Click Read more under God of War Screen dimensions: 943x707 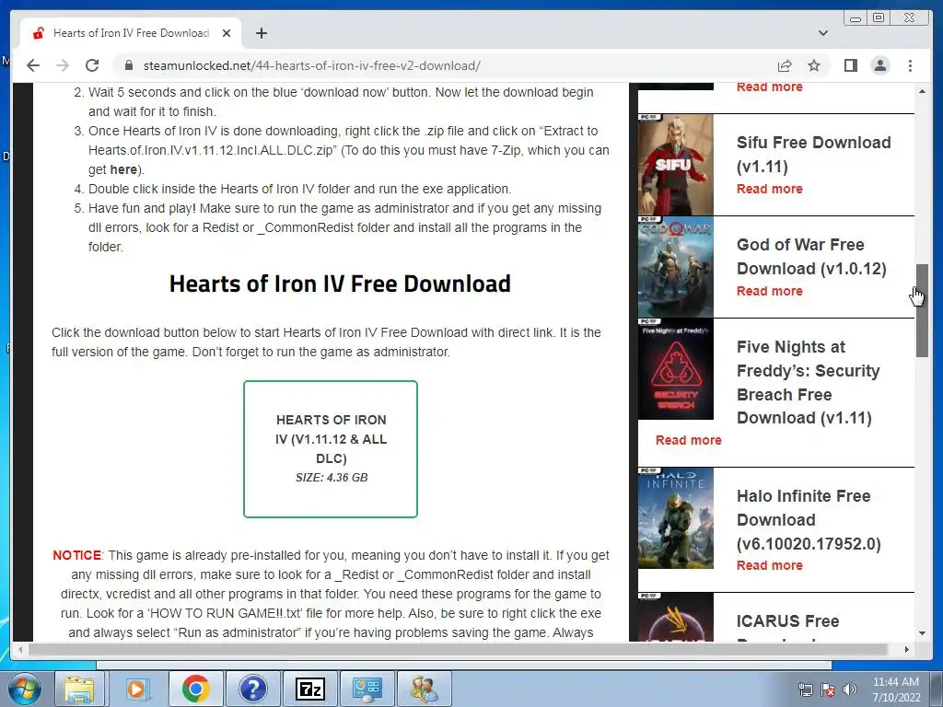coord(769,291)
